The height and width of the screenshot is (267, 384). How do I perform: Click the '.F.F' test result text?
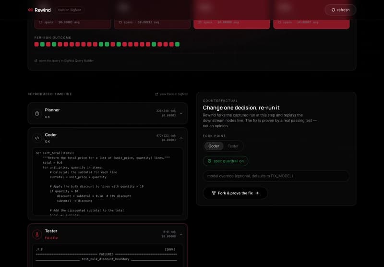39,250
